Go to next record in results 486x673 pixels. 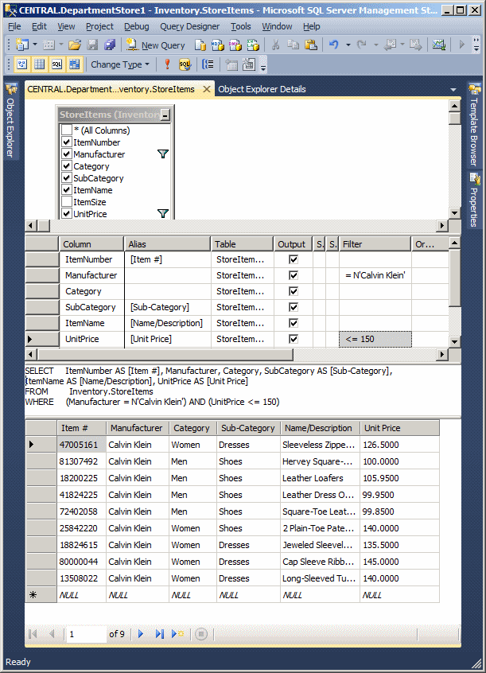(x=140, y=633)
